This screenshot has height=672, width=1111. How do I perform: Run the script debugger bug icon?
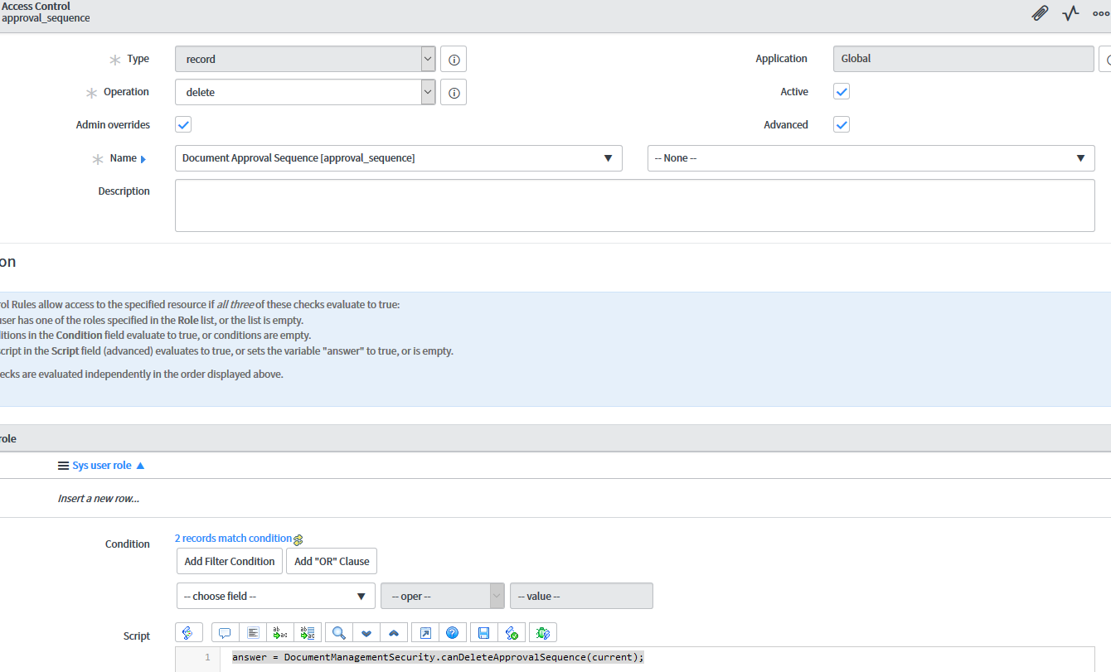pyautogui.click(x=543, y=632)
